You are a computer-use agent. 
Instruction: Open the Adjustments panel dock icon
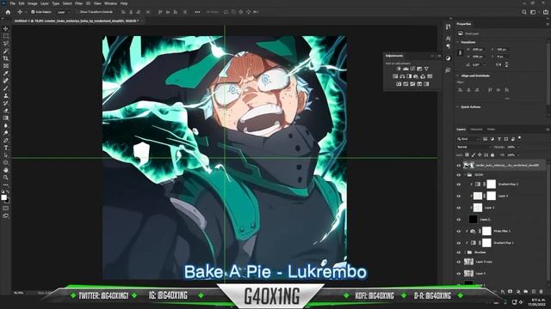pyautogui.click(x=448, y=58)
